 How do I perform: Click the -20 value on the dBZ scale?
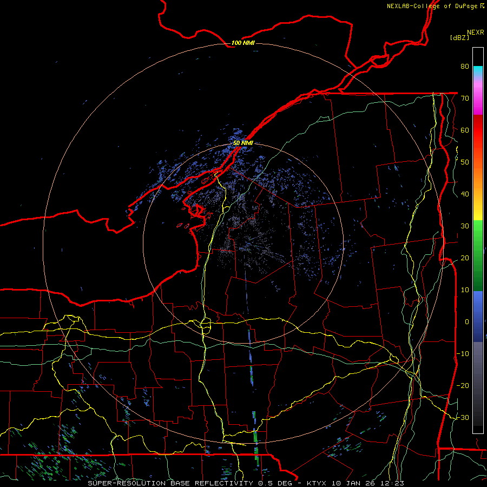pyautogui.click(x=463, y=385)
